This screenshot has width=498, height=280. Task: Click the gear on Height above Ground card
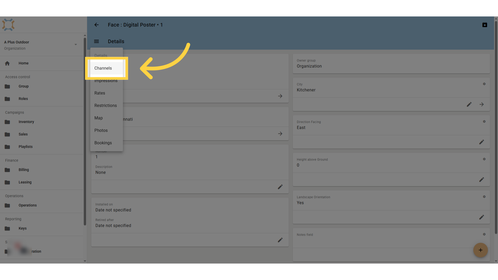click(x=484, y=159)
